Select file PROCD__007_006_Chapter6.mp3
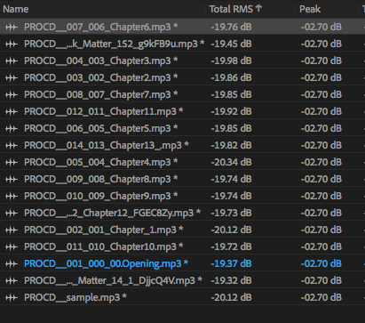The height and width of the screenshot is (323, 365). (101, 27)
